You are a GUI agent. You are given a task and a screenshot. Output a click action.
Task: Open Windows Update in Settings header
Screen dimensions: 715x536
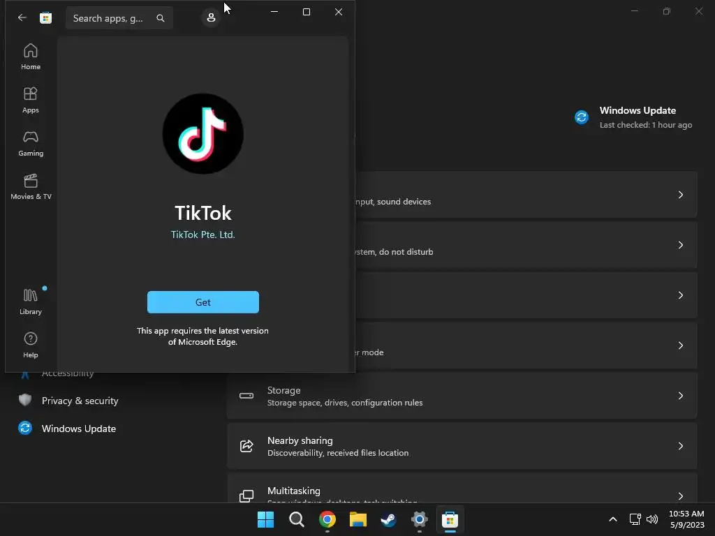(x=634, y=117)
